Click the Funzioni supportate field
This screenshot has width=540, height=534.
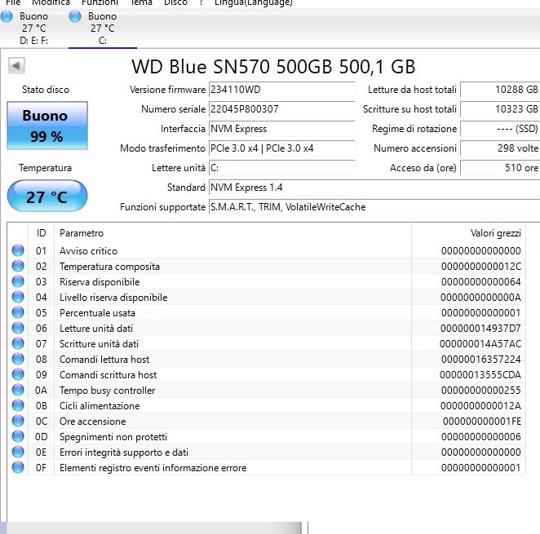[x=374, y=207]
